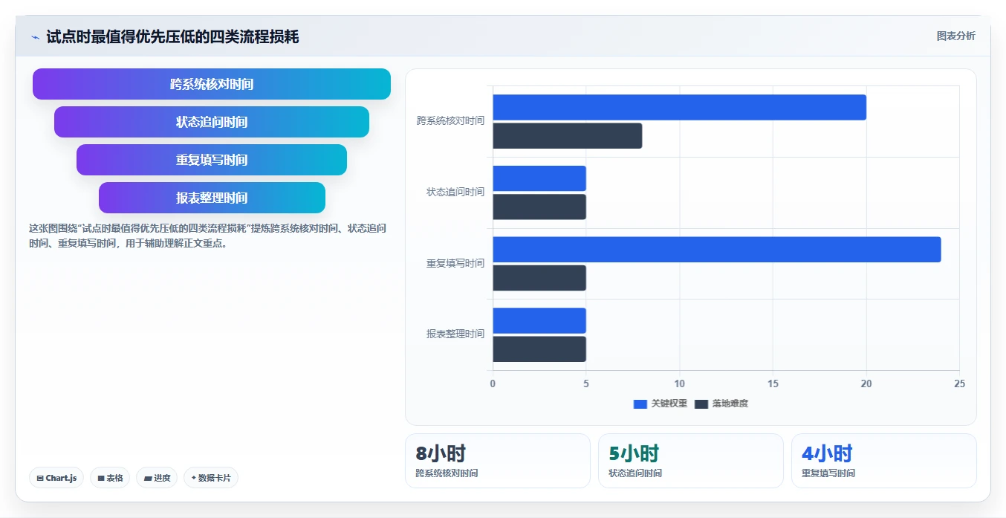Image resolution: width=1006 pixels, height=518 pixels.
Task: Open the 5小时 状态追问时间 data card
Action: (691, 461)
